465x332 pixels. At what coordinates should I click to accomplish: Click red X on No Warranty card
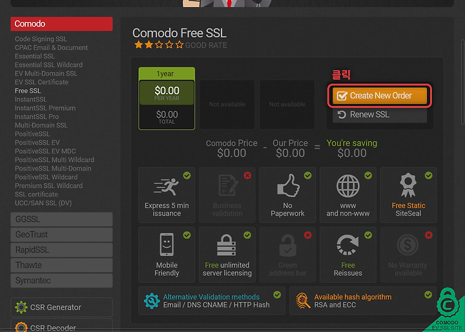click(x=429, y=235)
